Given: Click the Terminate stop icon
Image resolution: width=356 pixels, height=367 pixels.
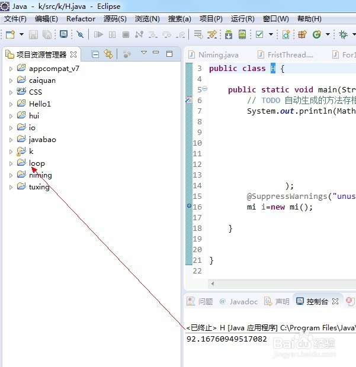Looking at the screenshot, I should [126, 35].
